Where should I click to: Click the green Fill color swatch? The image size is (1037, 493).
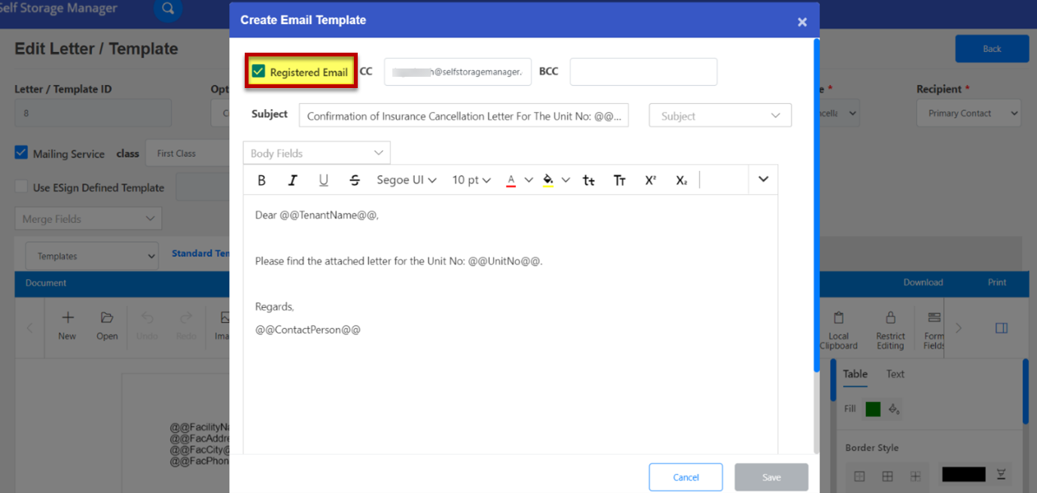(873, 409)
